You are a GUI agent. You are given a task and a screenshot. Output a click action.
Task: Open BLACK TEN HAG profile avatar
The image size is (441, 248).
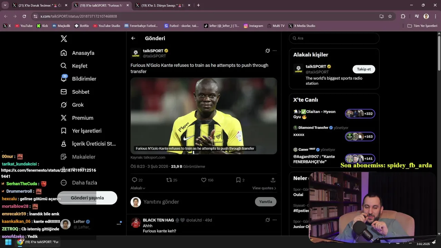point(136,223)
